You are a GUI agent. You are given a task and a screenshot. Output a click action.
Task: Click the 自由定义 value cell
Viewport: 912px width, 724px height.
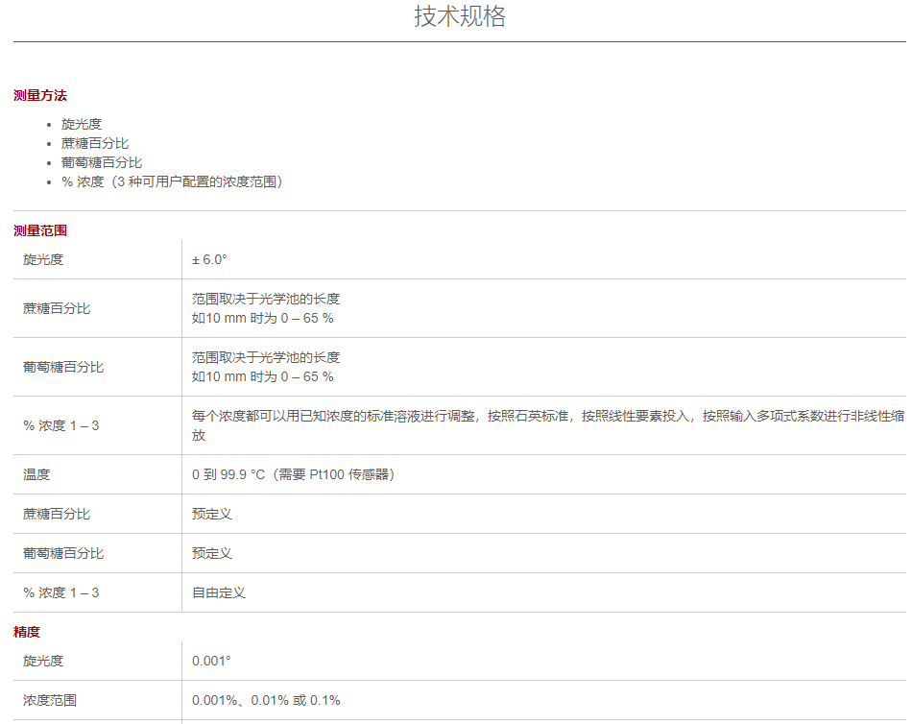218,592
